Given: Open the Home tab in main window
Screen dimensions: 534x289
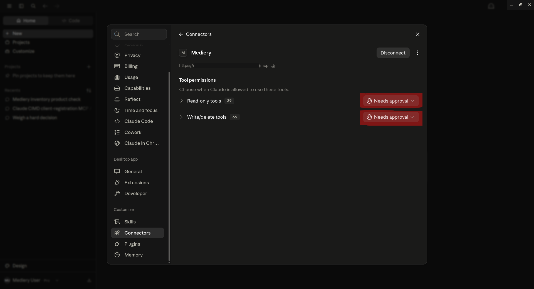Looking at the screenshot, I should click(26, 21).
